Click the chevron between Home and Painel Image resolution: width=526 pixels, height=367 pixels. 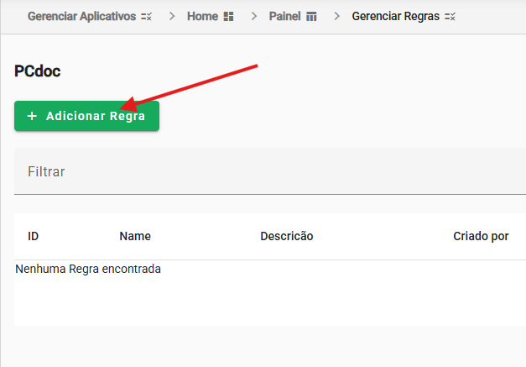[x=253, y=17]
